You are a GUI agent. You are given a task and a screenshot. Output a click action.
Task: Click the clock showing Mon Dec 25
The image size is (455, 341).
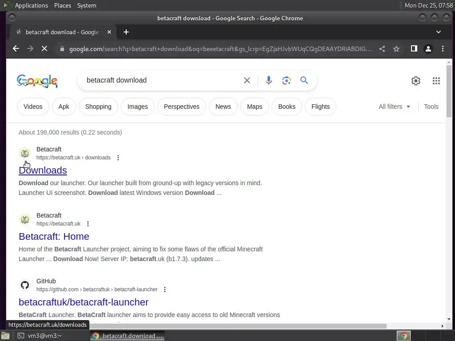[429, 5]
